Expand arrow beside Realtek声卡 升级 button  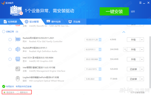[142, 50]
